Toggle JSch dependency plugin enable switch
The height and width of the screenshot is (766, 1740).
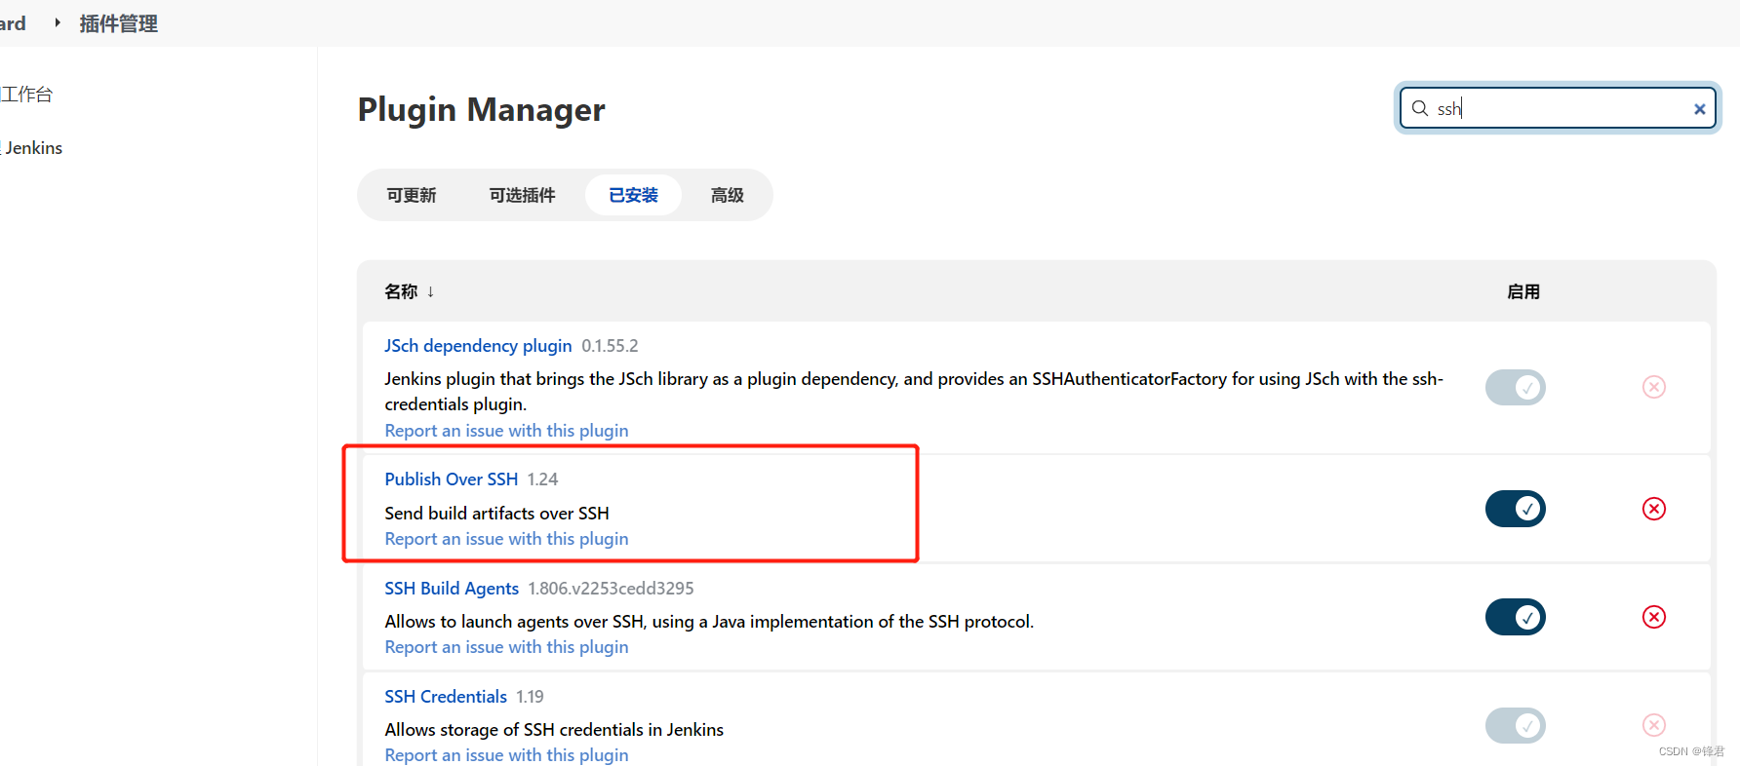[x=1515, y=387]
